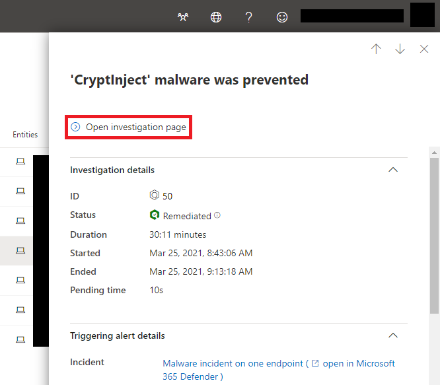Select the last device entity row icon
Screen dimensions: 440x385
point(20,339)
